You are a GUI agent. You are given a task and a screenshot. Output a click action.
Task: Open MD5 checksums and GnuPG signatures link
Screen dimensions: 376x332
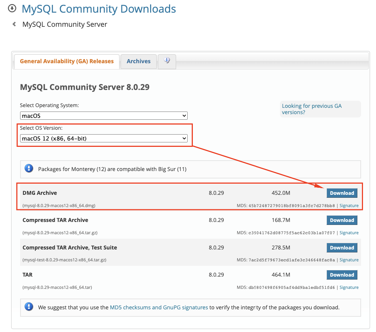159,307
